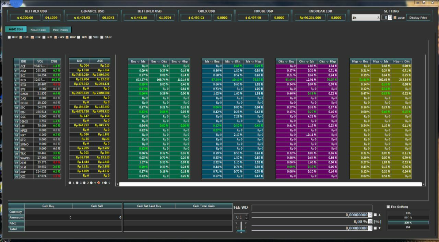Click the CNG column header
The image size is (439, 242).
tap(54, 61)
